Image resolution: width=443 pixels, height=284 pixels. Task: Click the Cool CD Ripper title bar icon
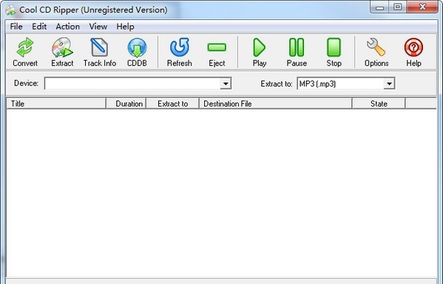click(x=11, y=10)
